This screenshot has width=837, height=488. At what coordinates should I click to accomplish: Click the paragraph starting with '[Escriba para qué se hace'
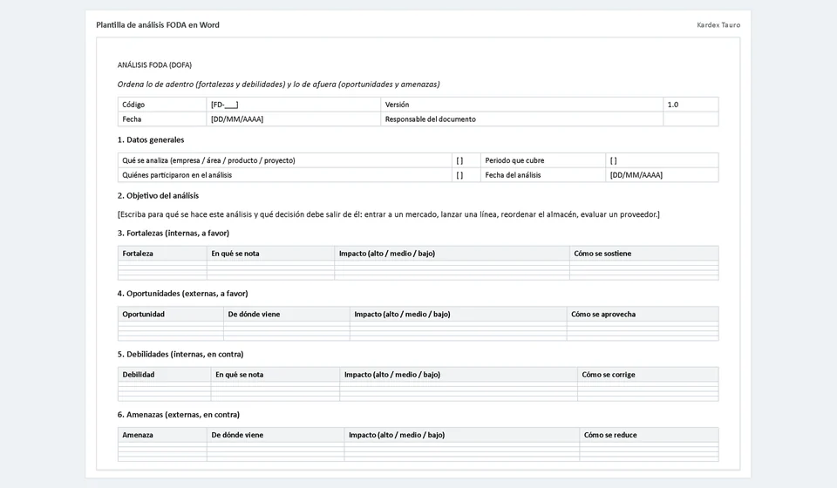[x=389, y=214]
